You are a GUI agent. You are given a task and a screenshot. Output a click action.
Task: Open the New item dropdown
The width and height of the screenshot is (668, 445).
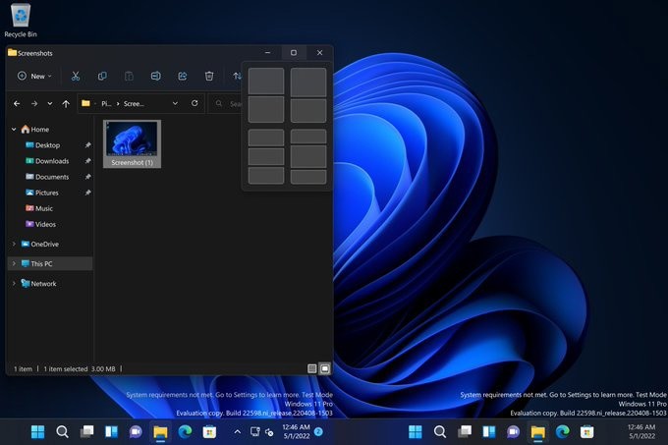tap(35, 76)
